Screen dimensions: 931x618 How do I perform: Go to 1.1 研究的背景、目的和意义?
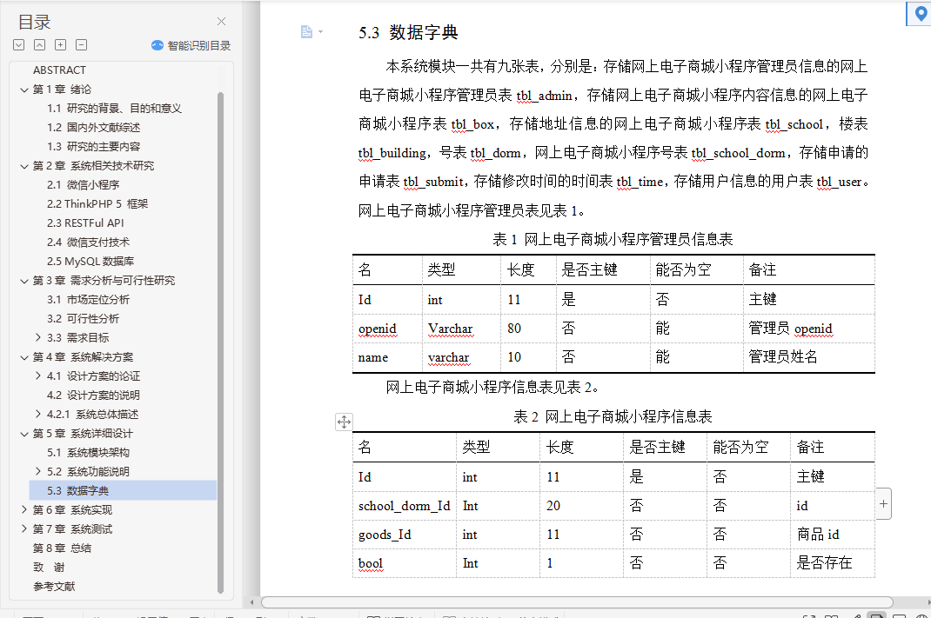pos(114,108)
